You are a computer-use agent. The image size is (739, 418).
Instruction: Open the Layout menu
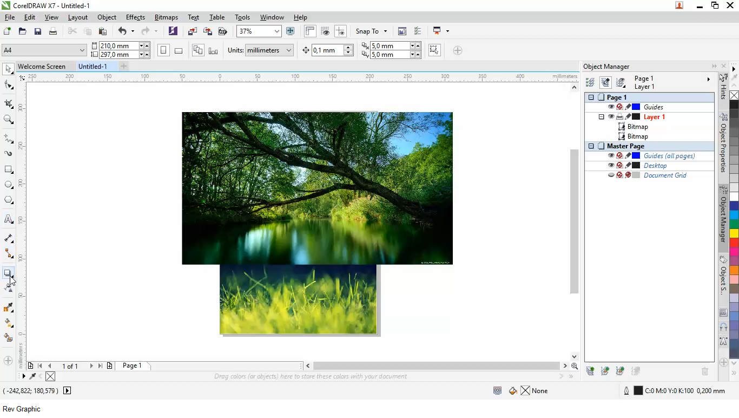click(78, 17)
